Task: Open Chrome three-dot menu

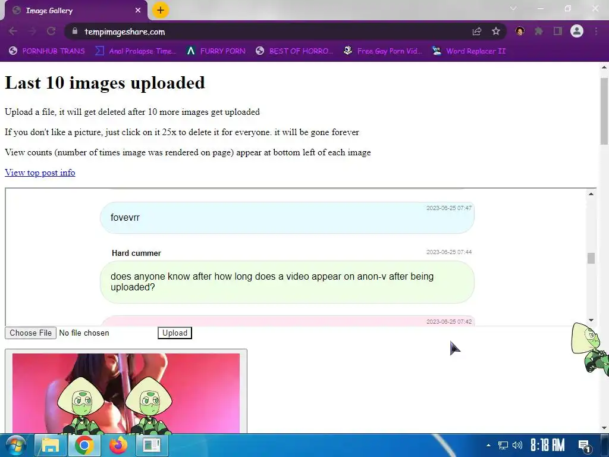Action: pyautogui.click(x=596, y=31)
